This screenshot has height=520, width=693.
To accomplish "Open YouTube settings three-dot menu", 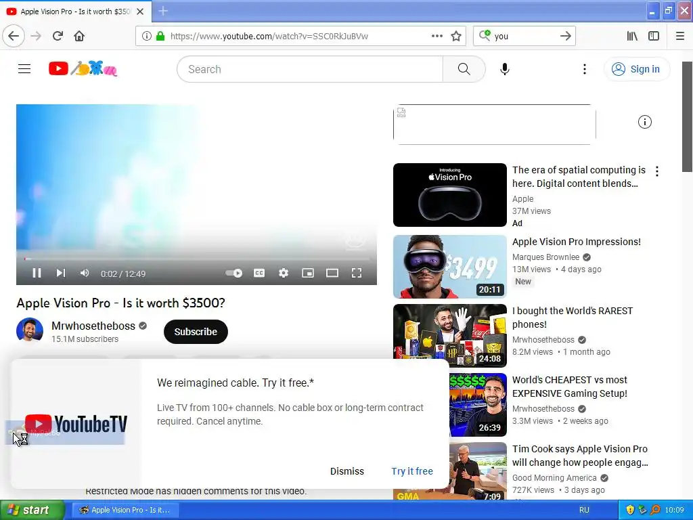I will tap(585, 69).
